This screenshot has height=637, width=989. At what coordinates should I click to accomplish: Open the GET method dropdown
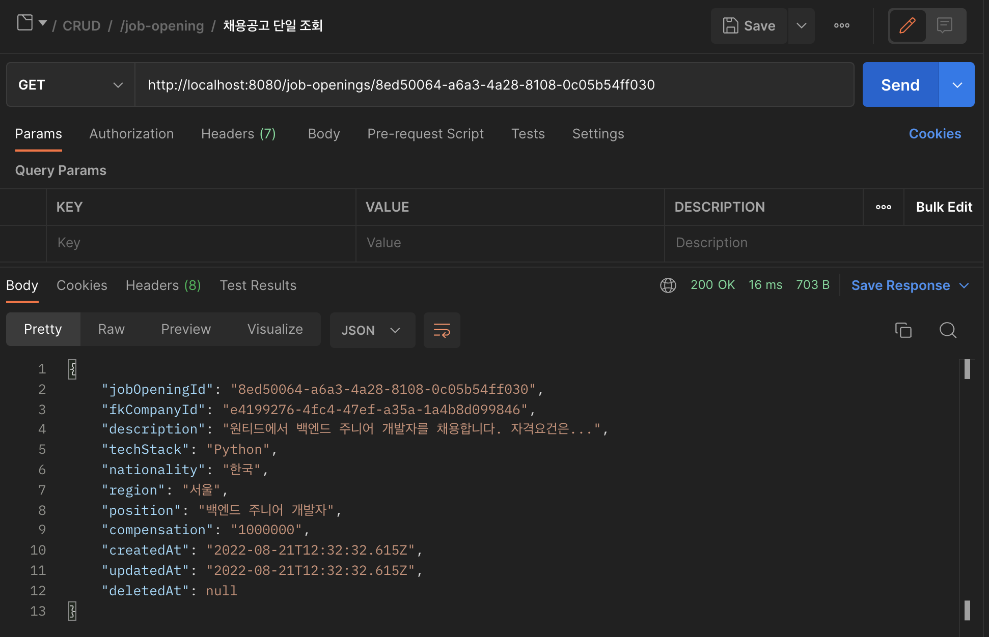(x=71, y=85)
